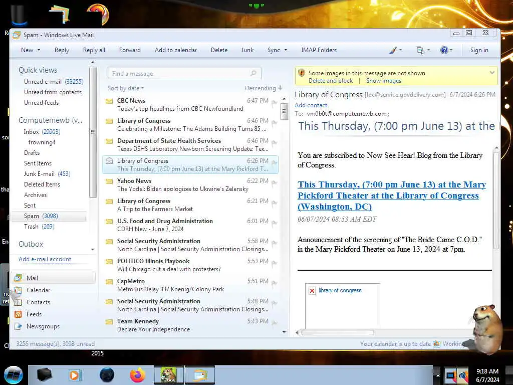Click the Sign in button
This screenshot has width=513, height=385.
(479, 50)
